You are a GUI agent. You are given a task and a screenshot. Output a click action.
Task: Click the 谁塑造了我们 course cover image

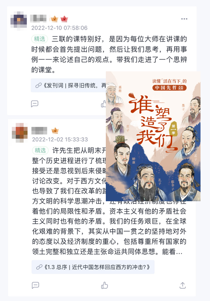click(x=153, y=136)
